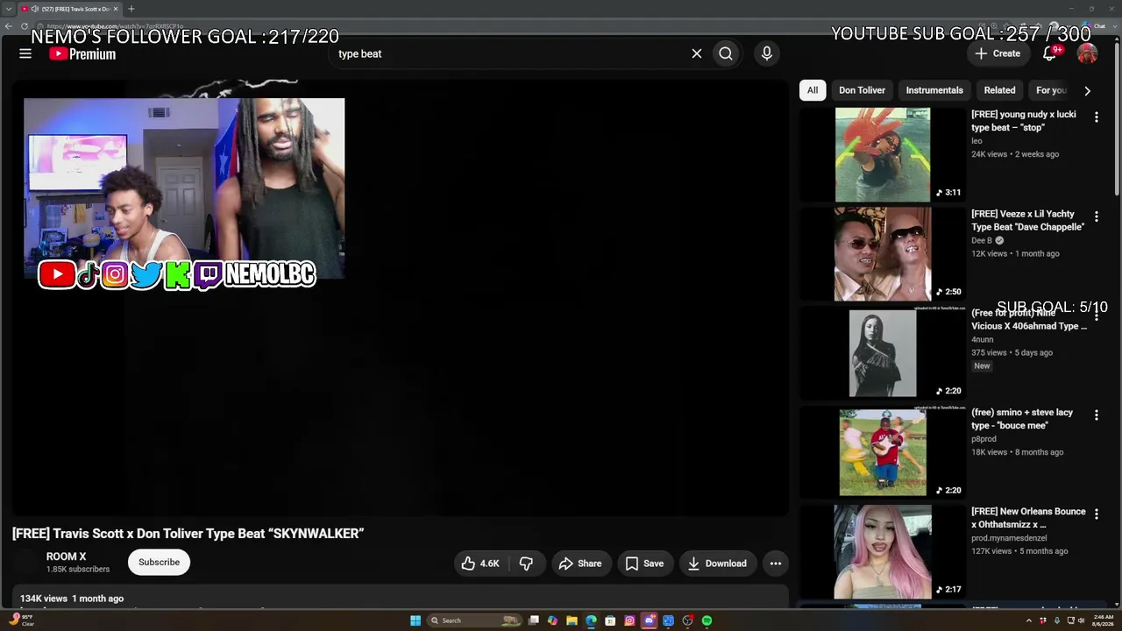The image size is (1122, 631).
Task: Click inside the video player area
Action: coord(401,298)
